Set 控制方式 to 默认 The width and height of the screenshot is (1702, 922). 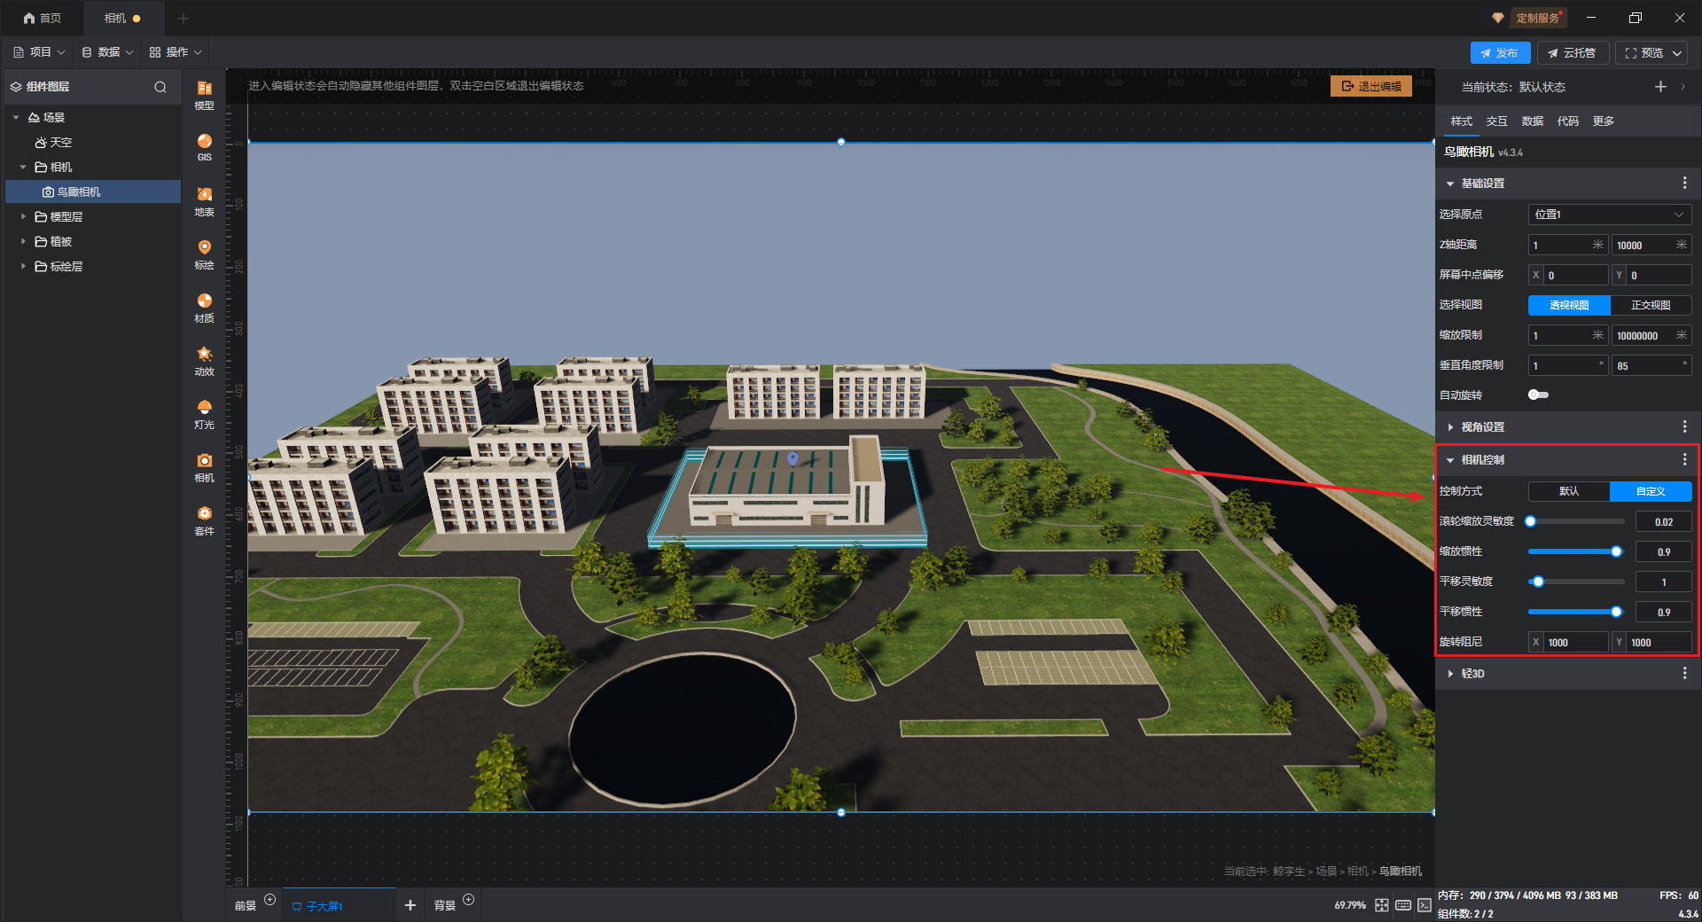tap(1568, 491)
